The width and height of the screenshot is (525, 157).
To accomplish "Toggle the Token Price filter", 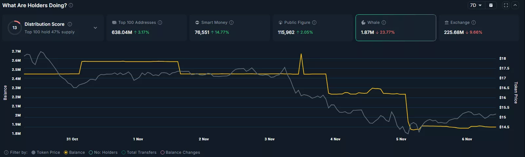I will (46, 152).
